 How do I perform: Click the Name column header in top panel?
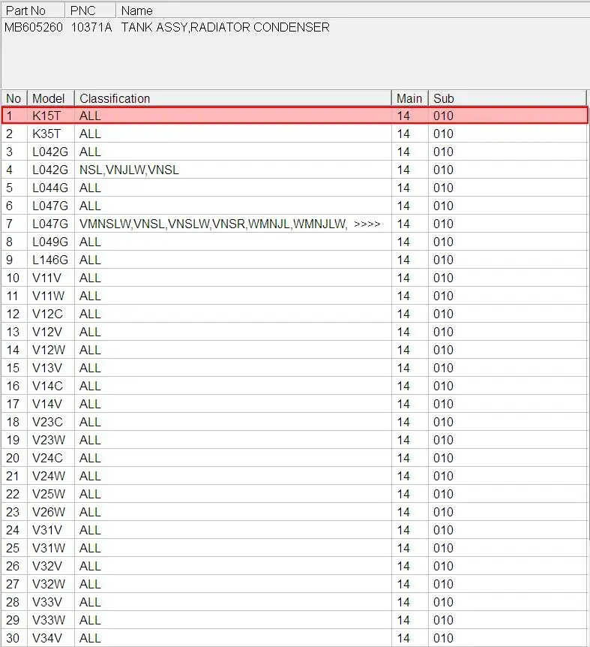point(352,11)
